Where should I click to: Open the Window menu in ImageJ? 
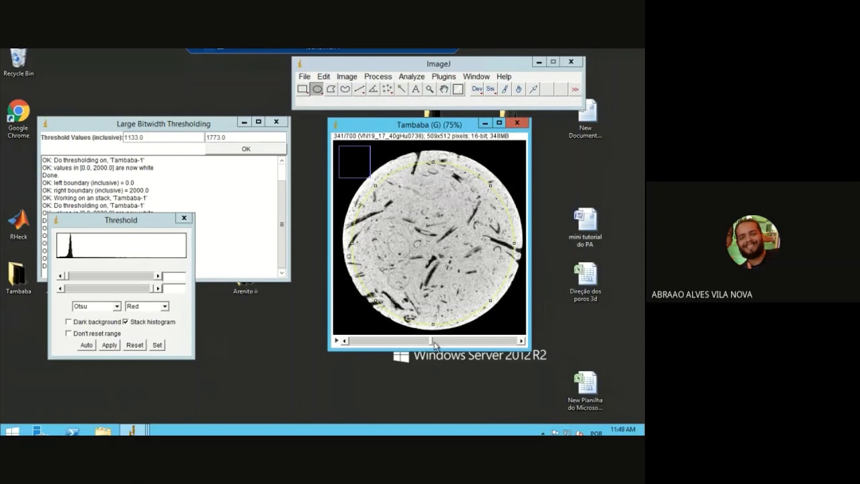click(476, 77)
